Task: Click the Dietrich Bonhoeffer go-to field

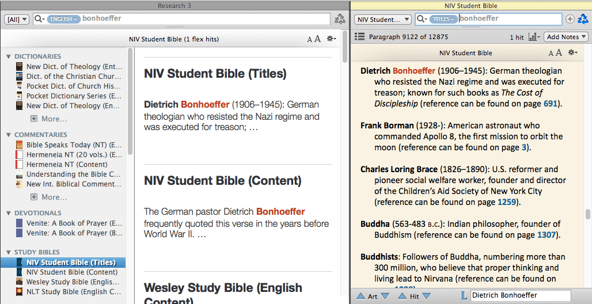Action: tap(520, 295)
